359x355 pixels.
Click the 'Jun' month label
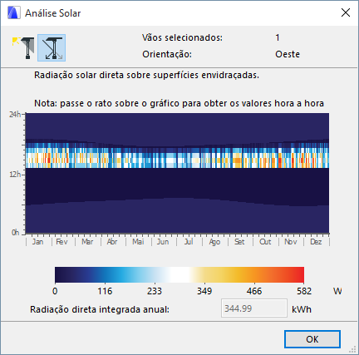click(163, 242)
